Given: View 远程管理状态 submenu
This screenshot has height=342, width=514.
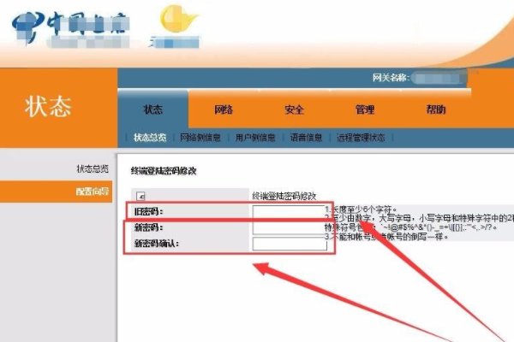Looking at the screenshot, I should 361,138.
